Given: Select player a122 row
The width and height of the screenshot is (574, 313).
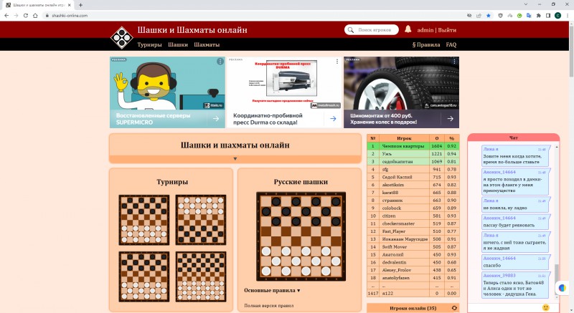Looking at the screenshot, I should pyautogui.click(x=413, y=293).
